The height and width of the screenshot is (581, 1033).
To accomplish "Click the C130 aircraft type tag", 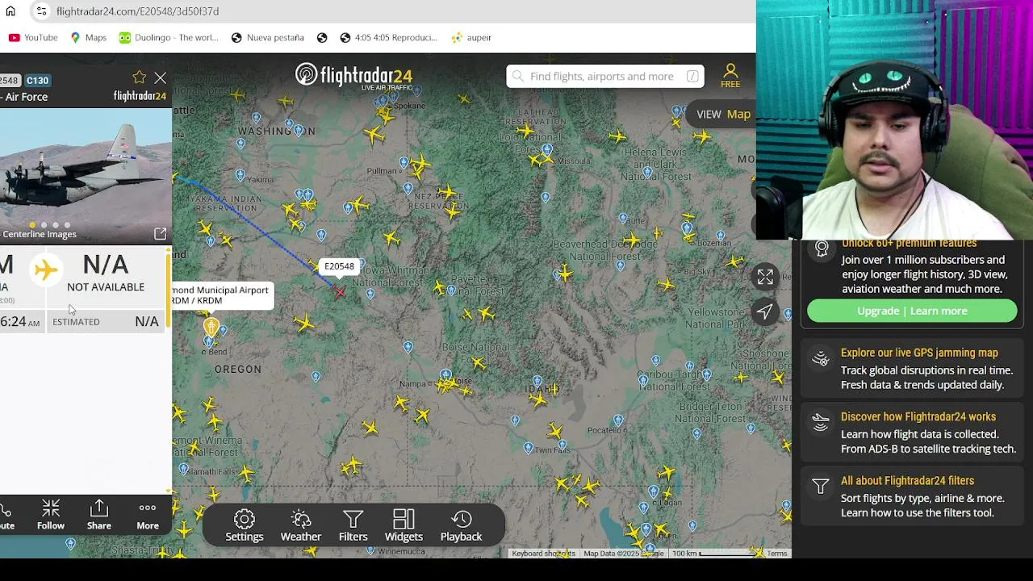I will (37, 81).
